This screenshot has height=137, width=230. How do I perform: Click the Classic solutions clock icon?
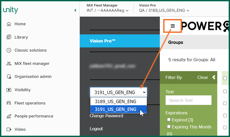9,50
